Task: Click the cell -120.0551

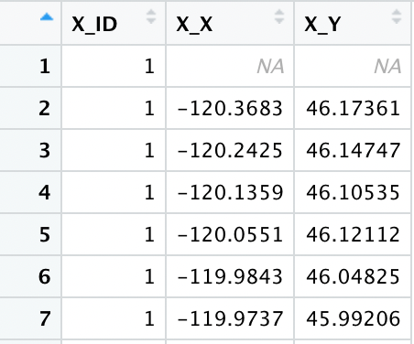Action: tap(230, 234)
